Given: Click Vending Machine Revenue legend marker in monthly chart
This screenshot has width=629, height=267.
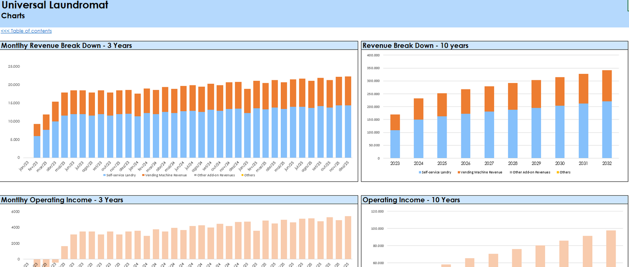Looking at the screenshot, I should point(142,175).
